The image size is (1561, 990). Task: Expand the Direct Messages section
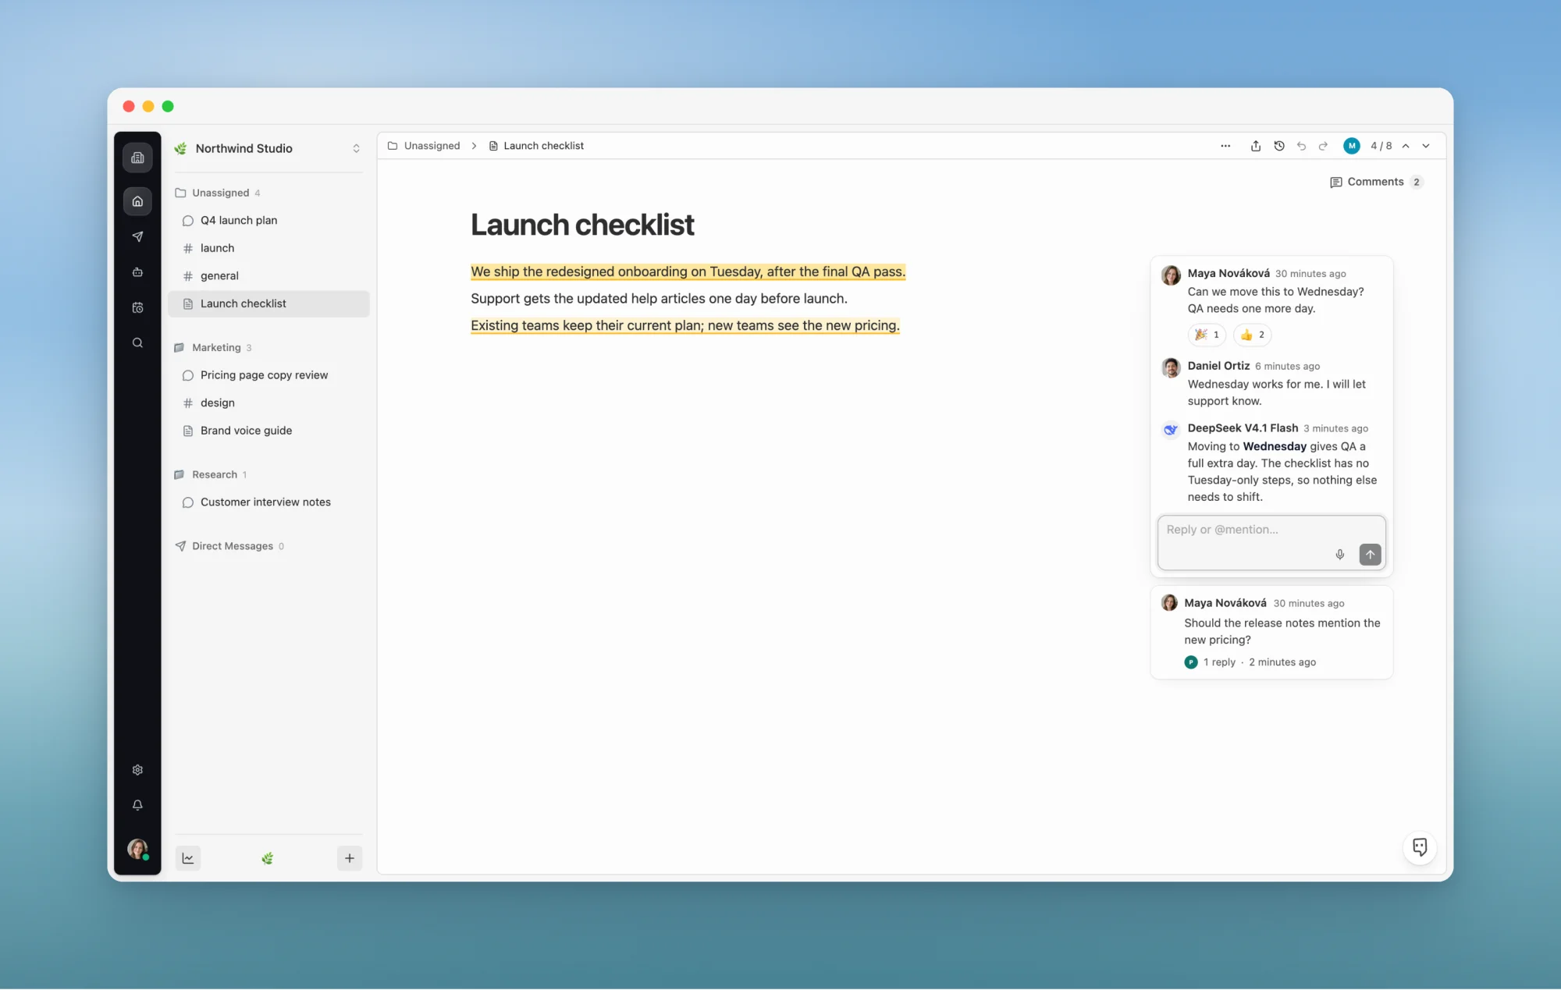click(229, 546)
